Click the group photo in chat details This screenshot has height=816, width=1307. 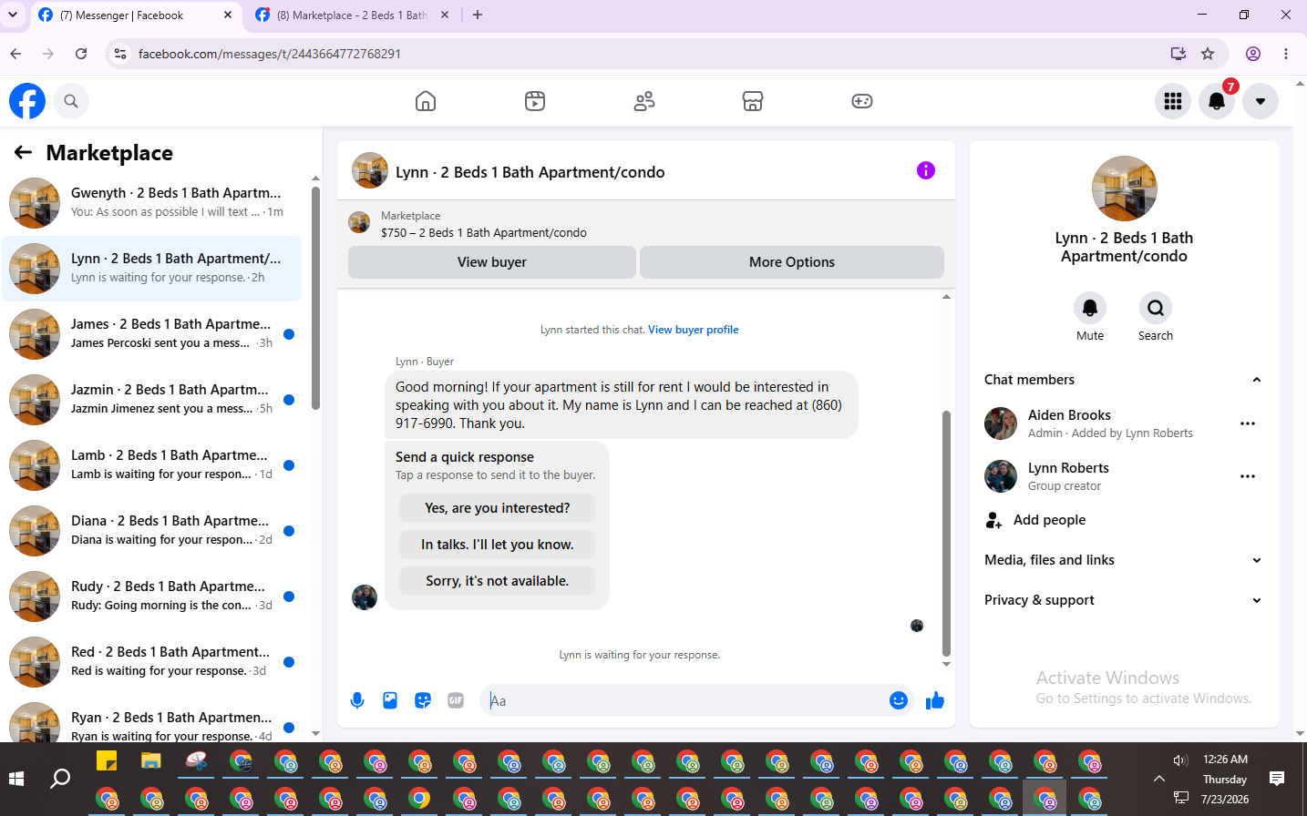tap(1125, 189)
